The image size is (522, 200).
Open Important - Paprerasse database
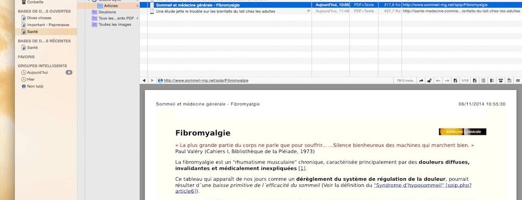click(x=48, y=25)
